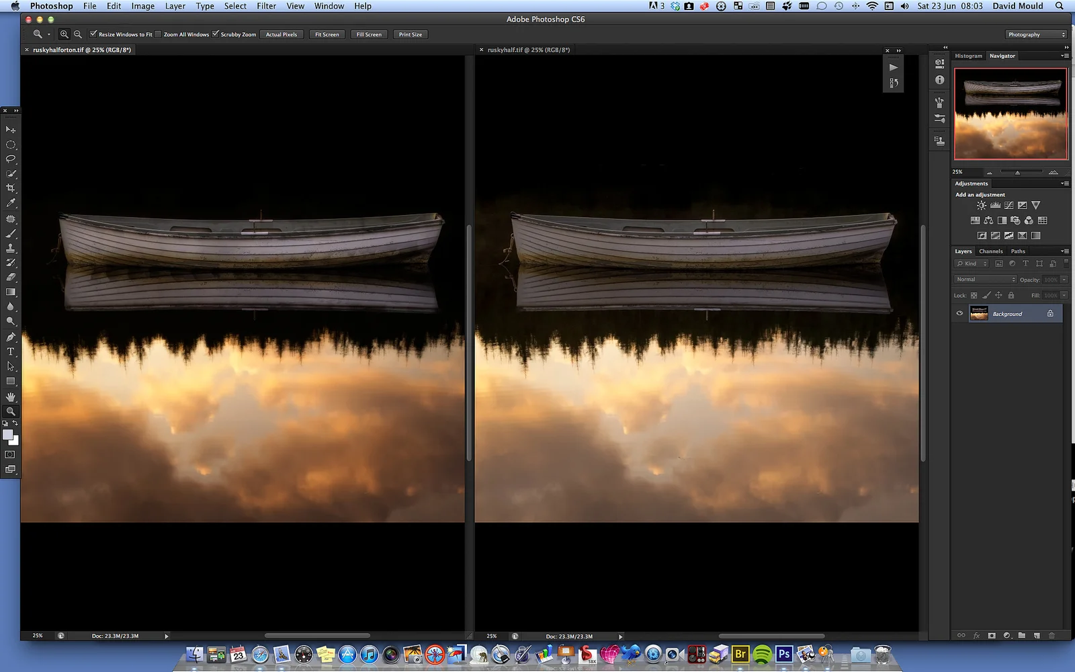Enable Zoom All Windows checkbox

pos(159,34)
